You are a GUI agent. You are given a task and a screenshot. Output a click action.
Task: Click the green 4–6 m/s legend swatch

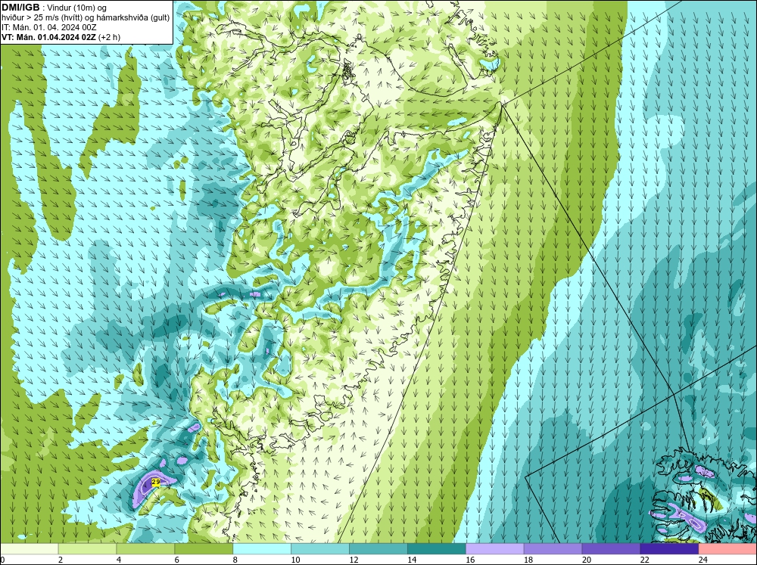pos(145,549)
